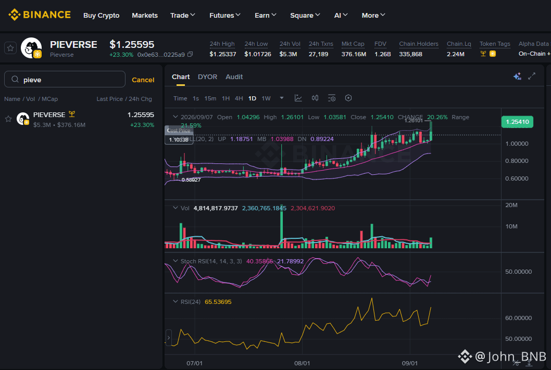Viewport: 551px width, 370px height.
Task: Click the Binance logo
Action: pyautogui.click(x=40, y=15)
